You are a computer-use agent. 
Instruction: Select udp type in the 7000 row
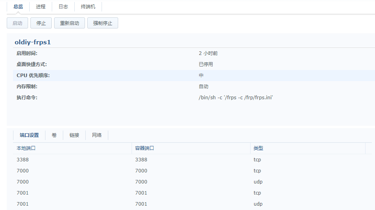(258, 182)
